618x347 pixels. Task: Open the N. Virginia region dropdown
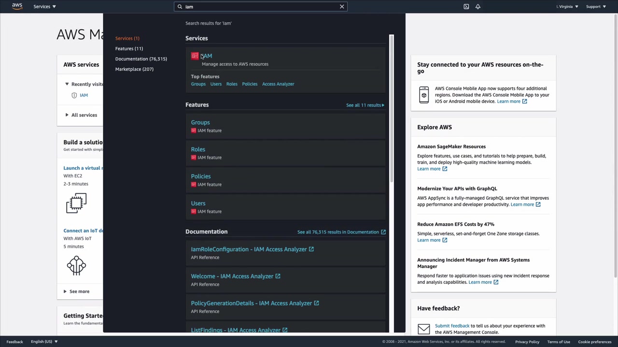(567, 7)
